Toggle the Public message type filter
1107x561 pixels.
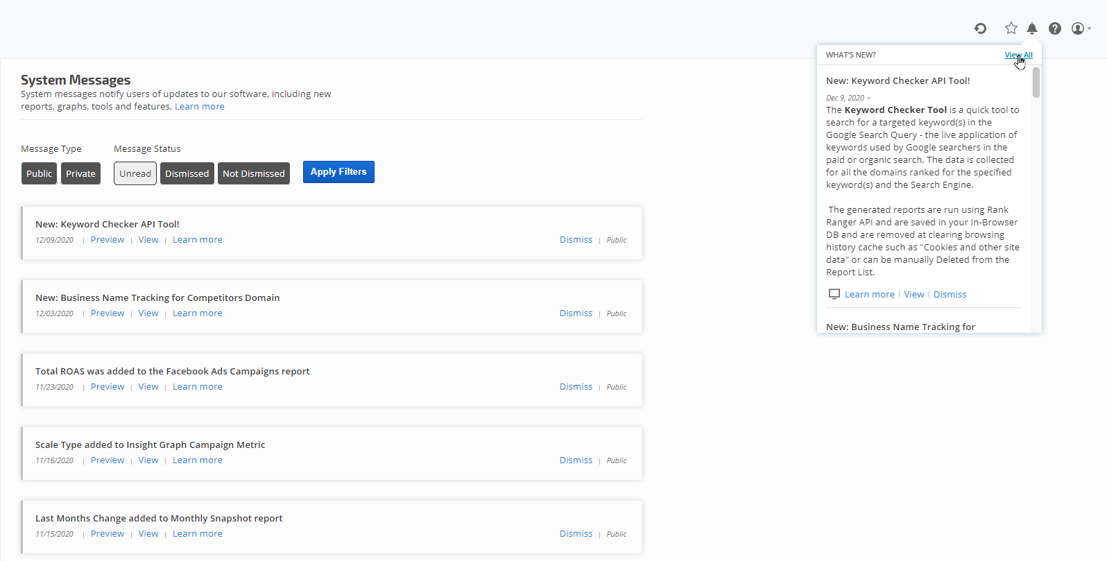[40, 173]
